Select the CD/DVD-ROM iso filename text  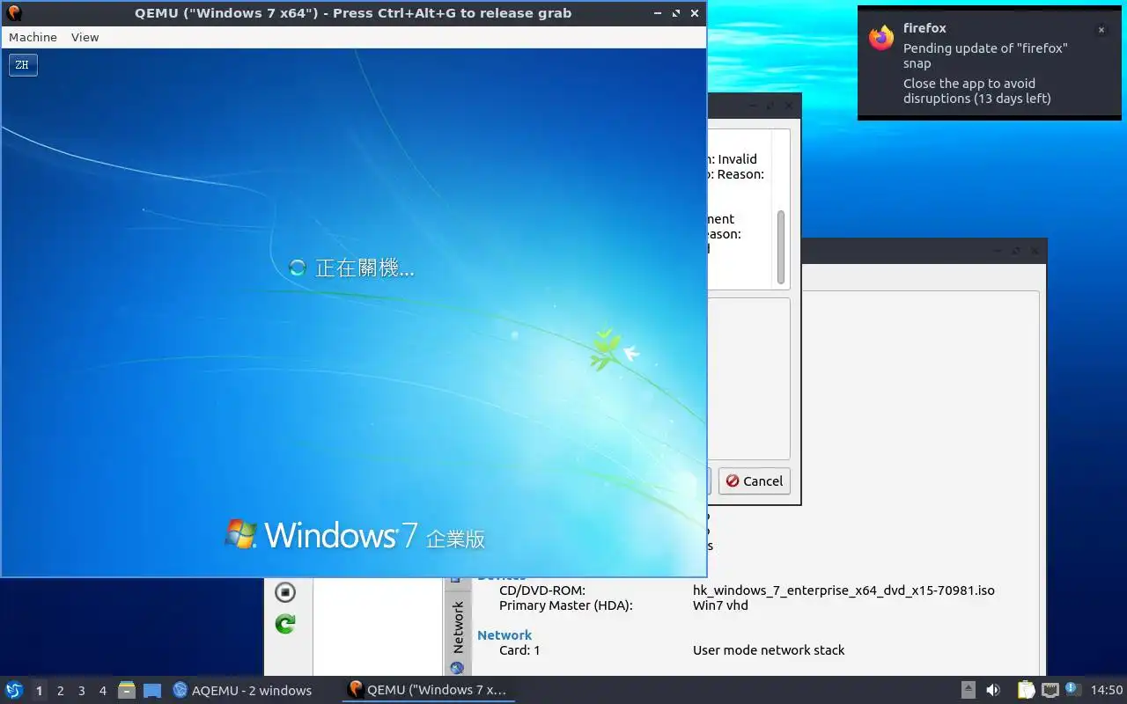click(x=843, y=590)
